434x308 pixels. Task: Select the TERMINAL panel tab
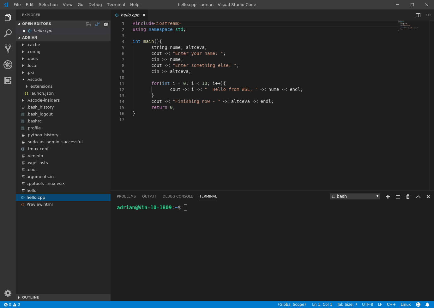208,196
